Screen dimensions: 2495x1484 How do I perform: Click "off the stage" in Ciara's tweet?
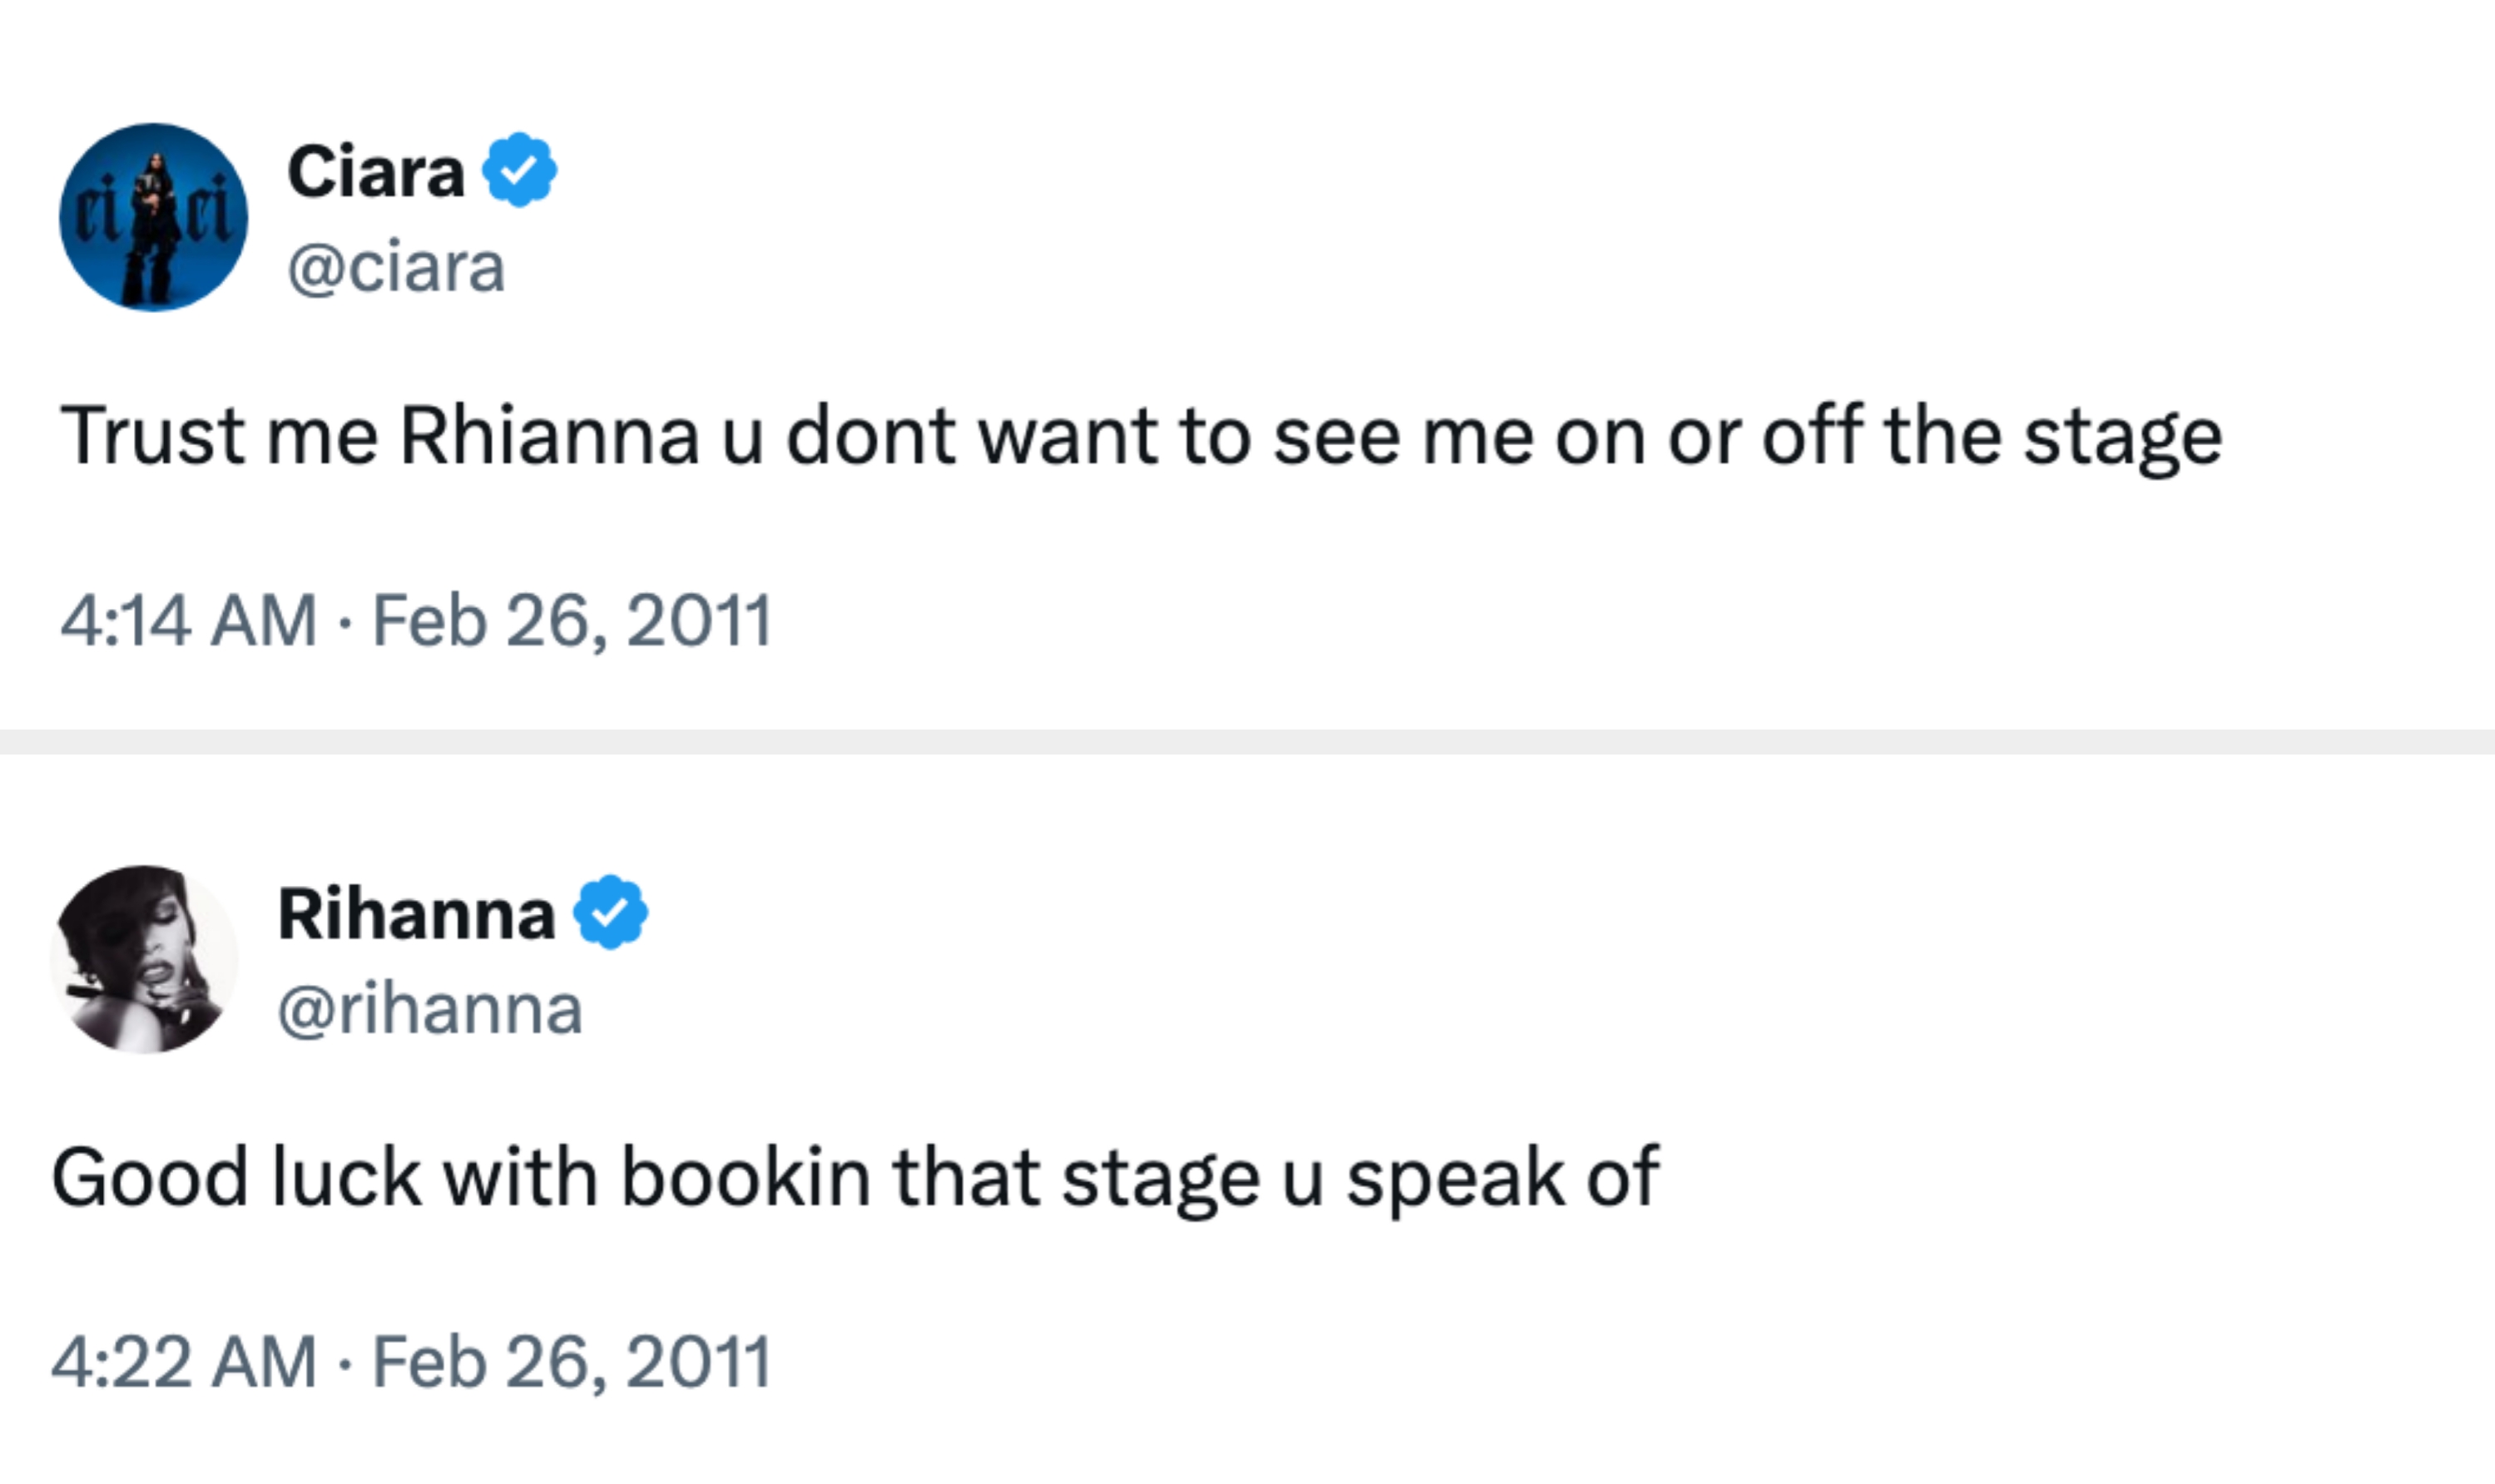tap(1992, 436)
